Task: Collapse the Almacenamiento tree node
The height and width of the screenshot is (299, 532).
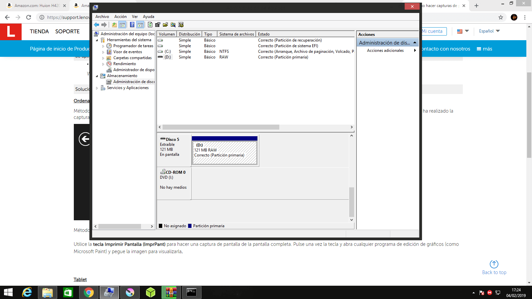Action: pyautogui.click(x=97, y=76)
